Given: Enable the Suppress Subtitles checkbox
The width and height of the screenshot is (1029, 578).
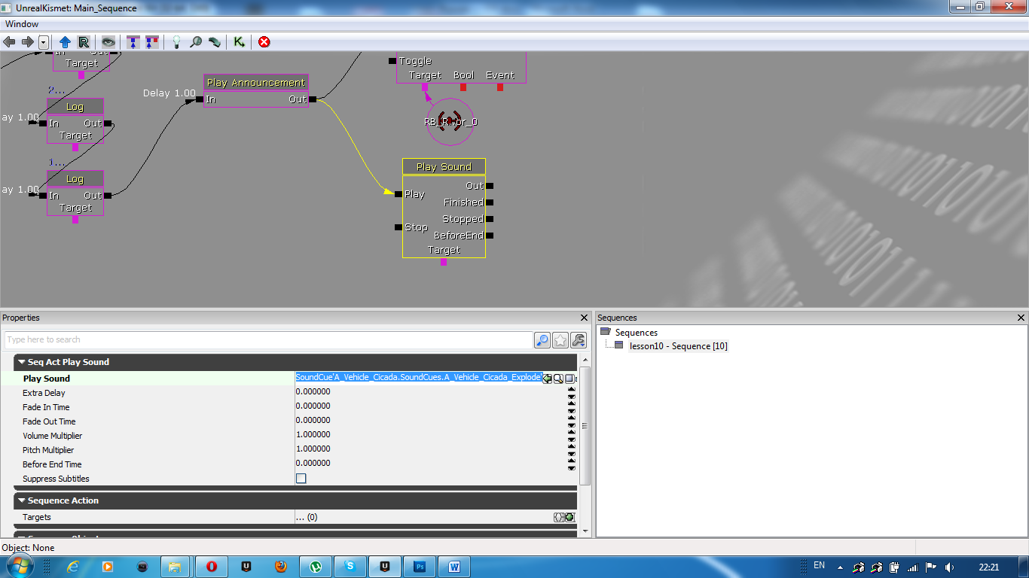Looking at the screenshot, I should [x=301, y=479].
